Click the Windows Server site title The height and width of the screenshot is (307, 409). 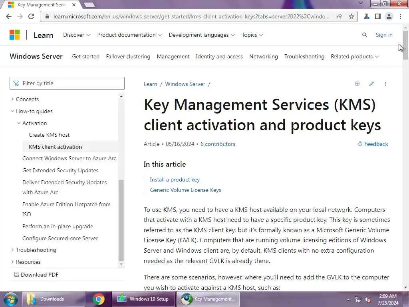coord(36,56)
